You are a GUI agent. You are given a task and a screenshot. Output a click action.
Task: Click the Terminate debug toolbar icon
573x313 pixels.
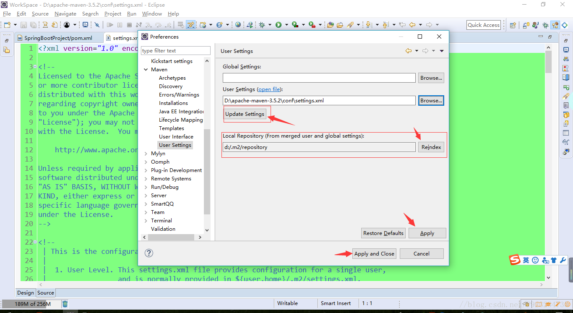(130, 25)
